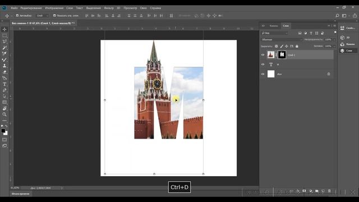Switch to the Каналы panel tab

pyautogui.click(x=274, y=26)
